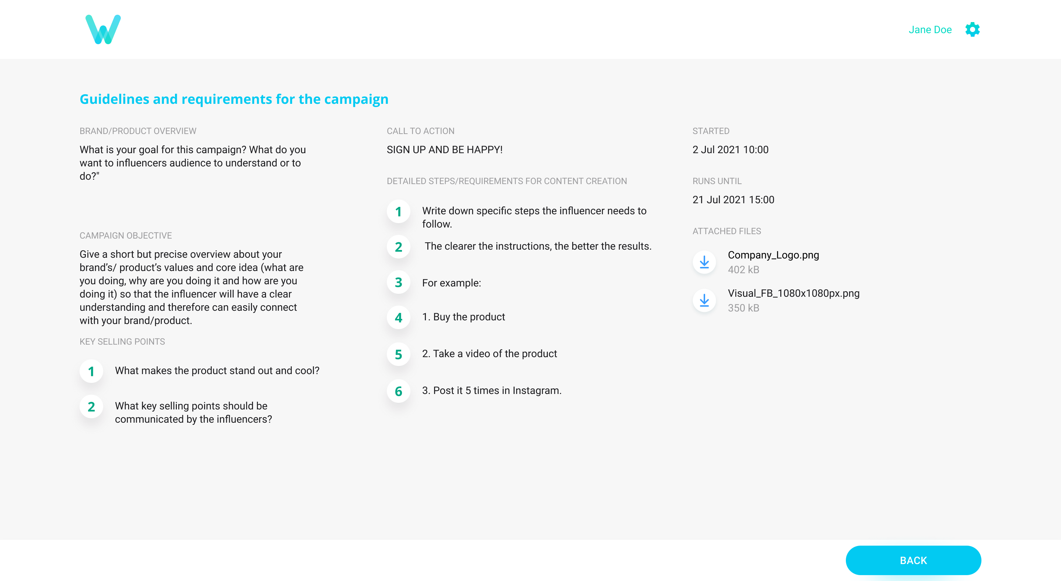Click the SIGN UP AND BE HAPPY text

(x=444, y=149)
